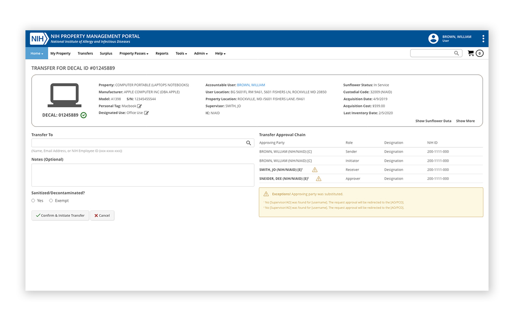The width and height of the screenshot is (514, 321).
Task: Open the BROWN, WILLIAM accountable user link
Action: point(251,85)
